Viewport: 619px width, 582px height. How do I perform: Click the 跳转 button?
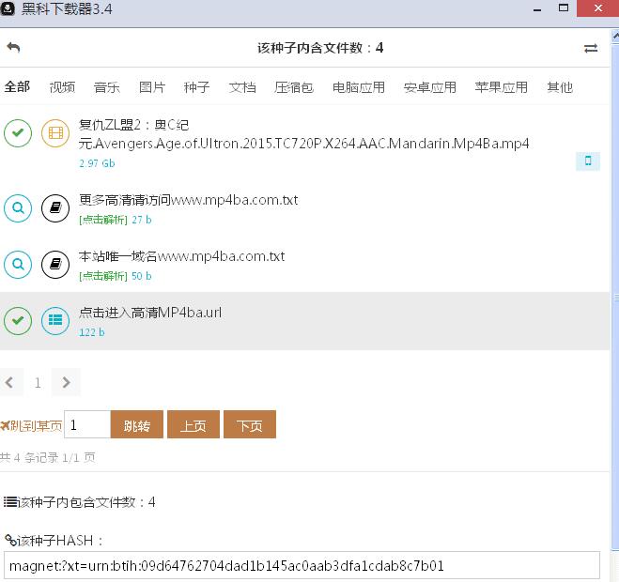click(137, 424)
